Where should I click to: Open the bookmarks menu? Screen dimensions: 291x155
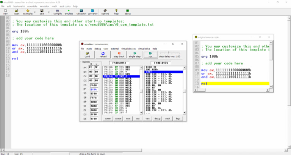coord(19,6)
